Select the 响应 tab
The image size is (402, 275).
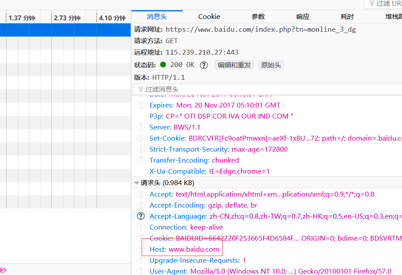[303, 17]
